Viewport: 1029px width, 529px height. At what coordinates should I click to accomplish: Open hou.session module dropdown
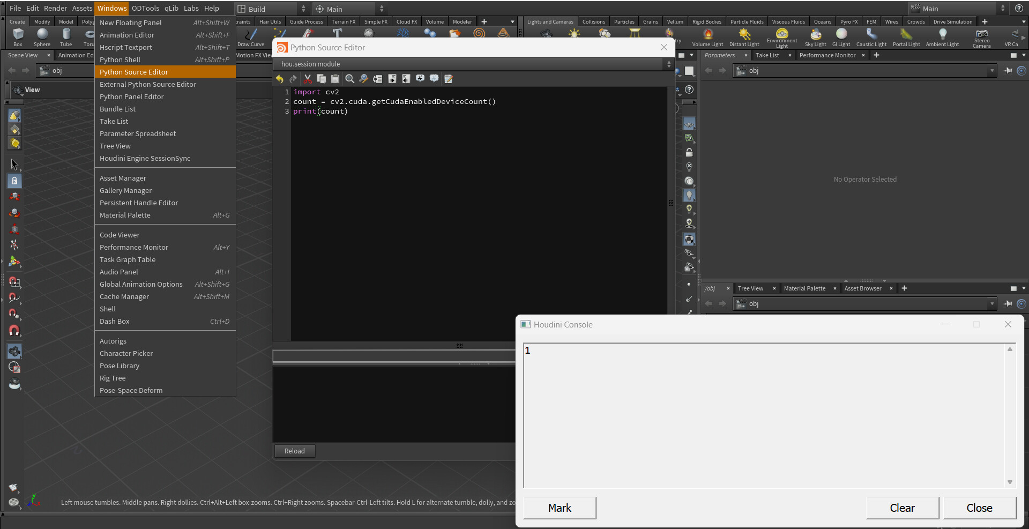pyautogui.click(x=474, y=64)
